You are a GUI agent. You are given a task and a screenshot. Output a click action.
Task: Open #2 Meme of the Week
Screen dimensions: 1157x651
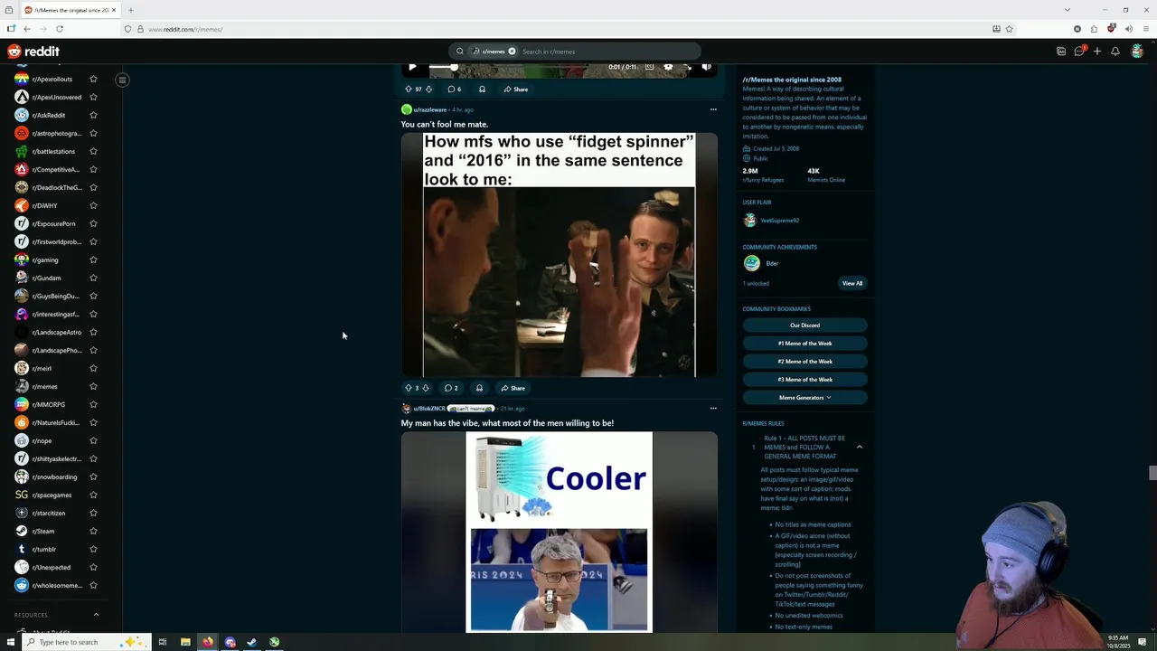pos(804,362)
